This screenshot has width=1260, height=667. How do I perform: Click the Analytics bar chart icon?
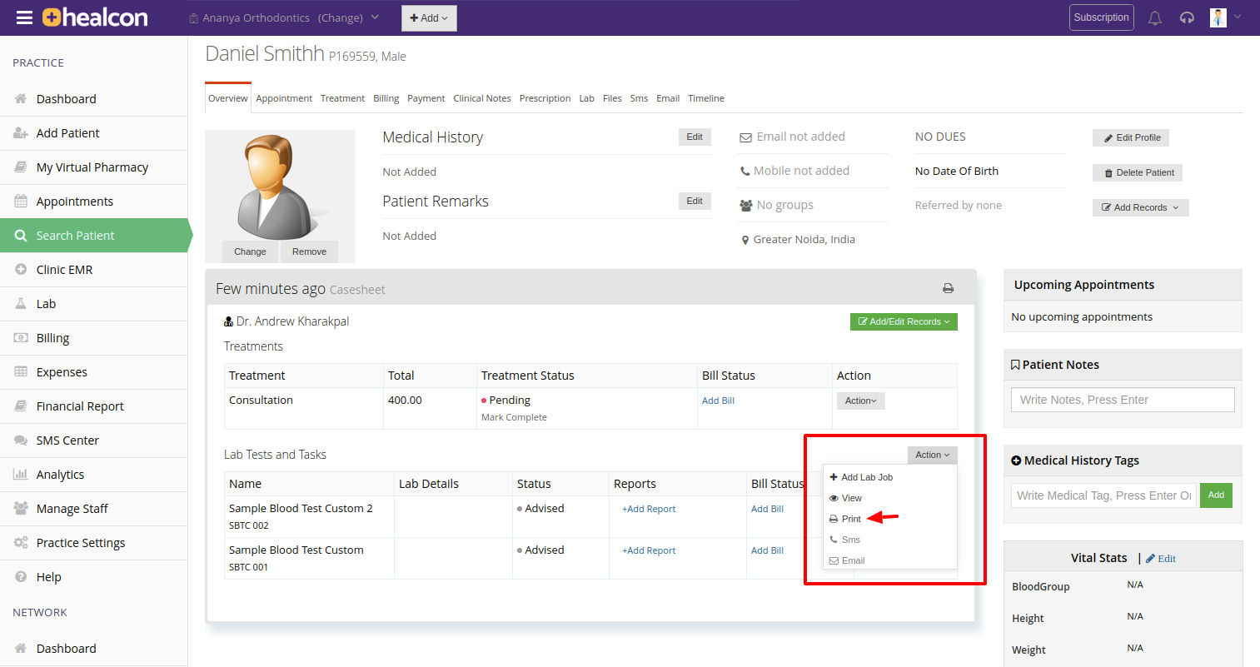pyautogui.click(x=21, y=474)
